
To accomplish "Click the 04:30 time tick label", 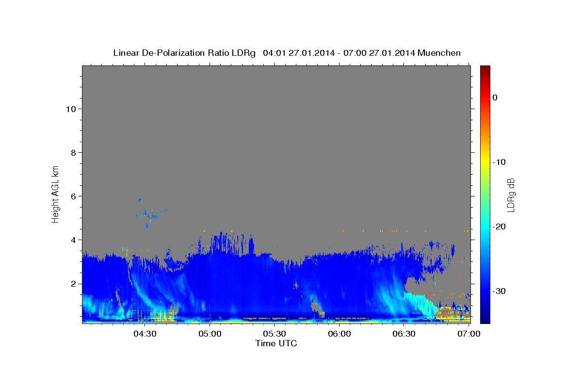I will (145, 334).
